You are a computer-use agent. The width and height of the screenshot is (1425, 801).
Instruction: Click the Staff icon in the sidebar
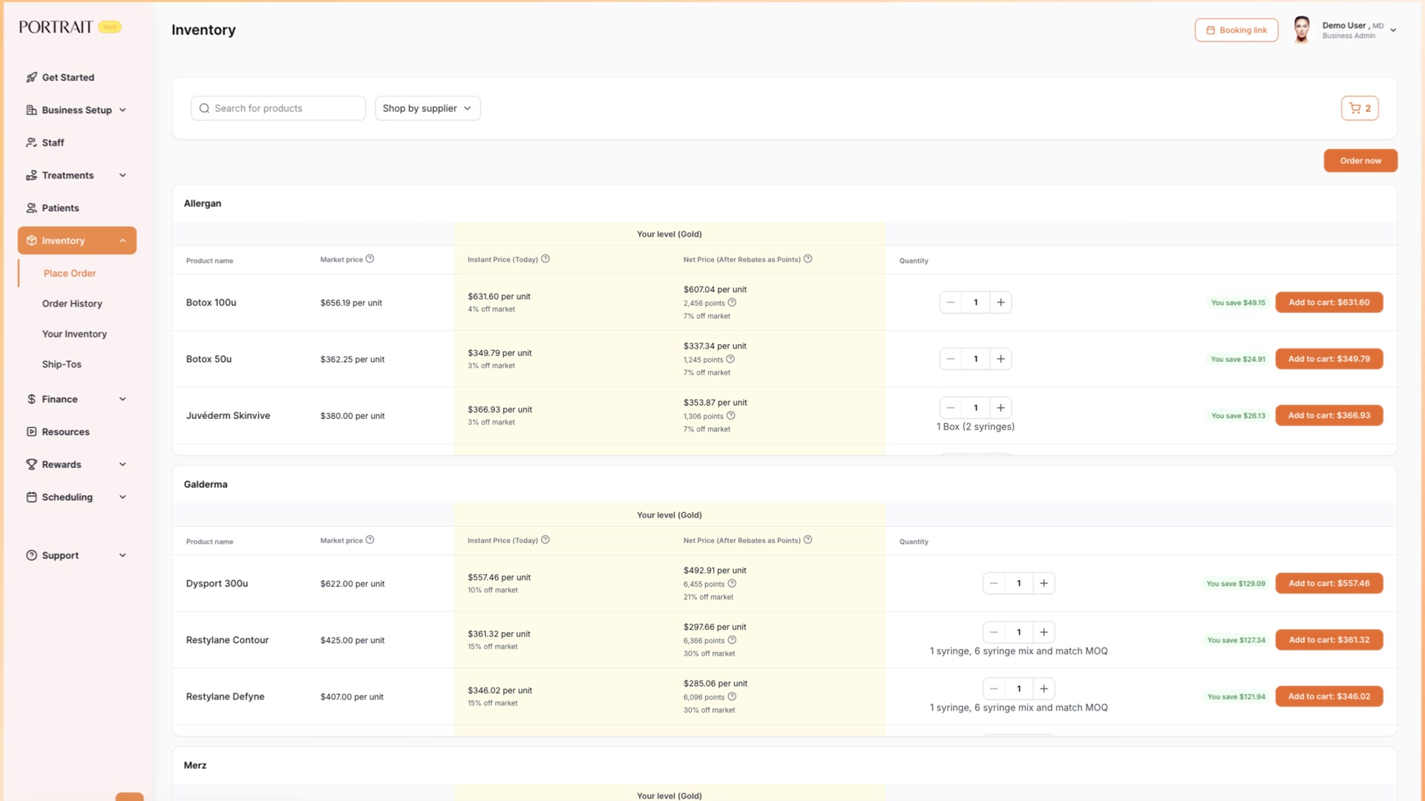[x=31, y=142]
